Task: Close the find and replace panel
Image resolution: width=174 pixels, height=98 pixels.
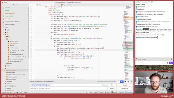Action: (x=132, y=82)
